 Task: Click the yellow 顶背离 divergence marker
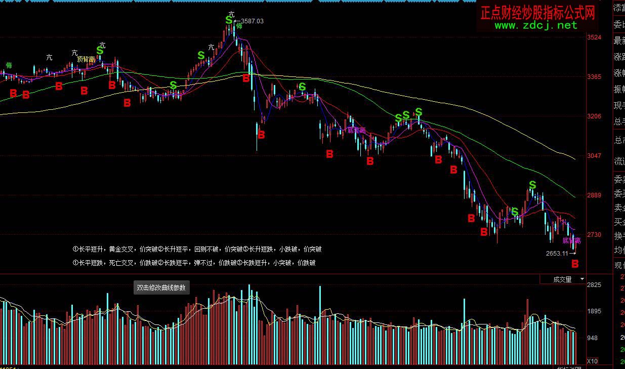[x=86, y=59]
